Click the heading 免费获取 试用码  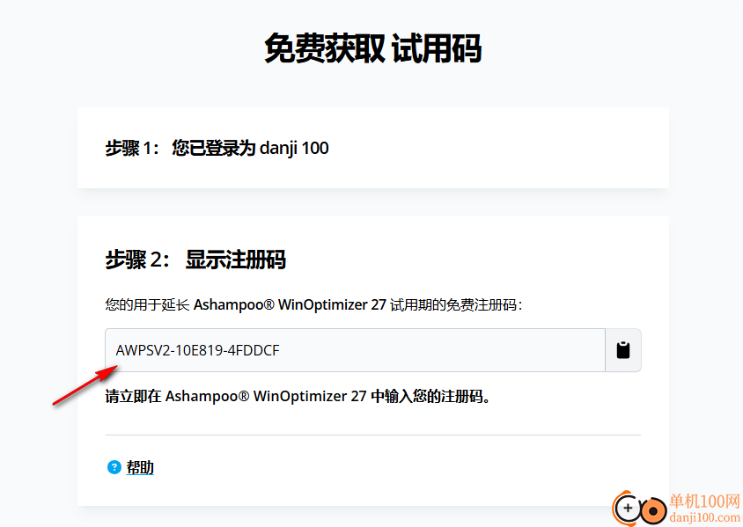click(373, 48)
